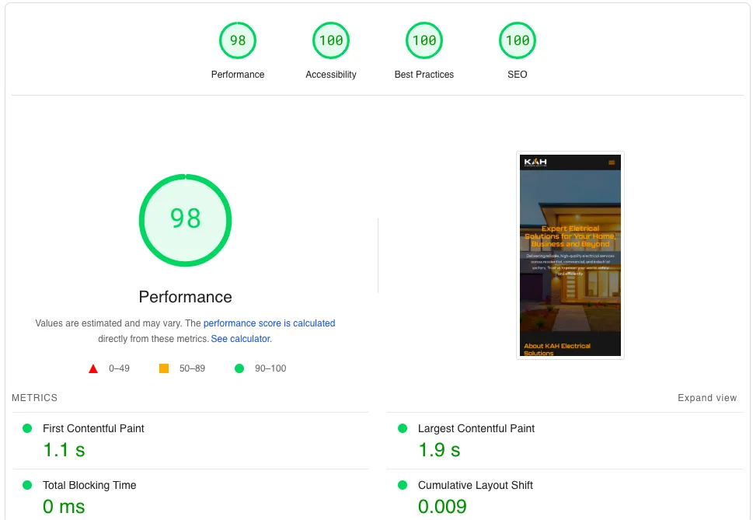Expand the Largest Contentful Paint metric row
The image size is (753, 520).
pyautogui.click(x=476, y=429)
